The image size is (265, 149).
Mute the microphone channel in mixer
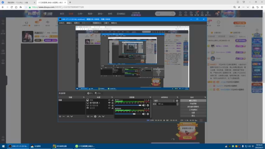click(x=144, y=105)
